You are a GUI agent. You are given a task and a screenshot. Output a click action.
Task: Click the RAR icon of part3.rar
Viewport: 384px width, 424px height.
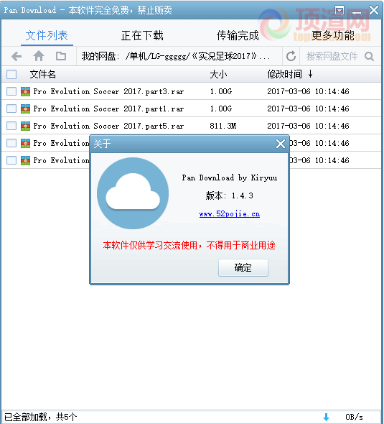(x=25, y=91)
